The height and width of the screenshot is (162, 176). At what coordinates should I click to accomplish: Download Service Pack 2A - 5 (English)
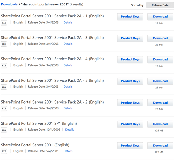[160, 81]
